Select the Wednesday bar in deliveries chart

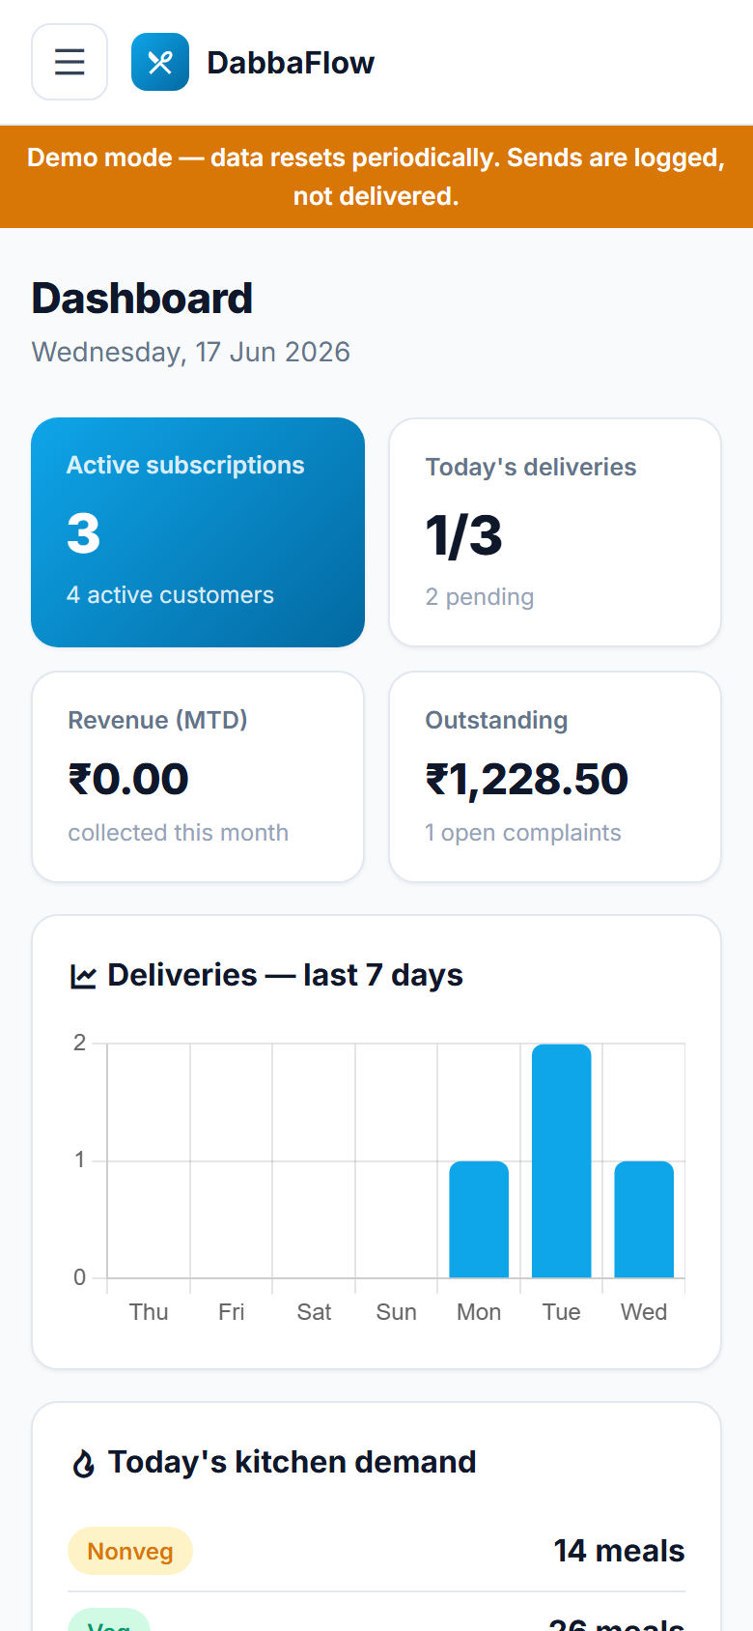(644, 1219)
